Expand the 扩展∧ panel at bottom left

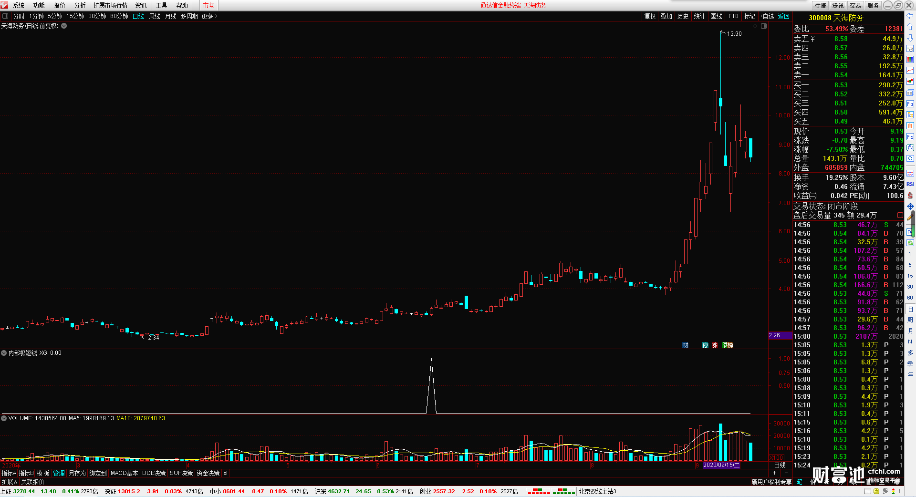pyautogui.click(x=9, y=482)
